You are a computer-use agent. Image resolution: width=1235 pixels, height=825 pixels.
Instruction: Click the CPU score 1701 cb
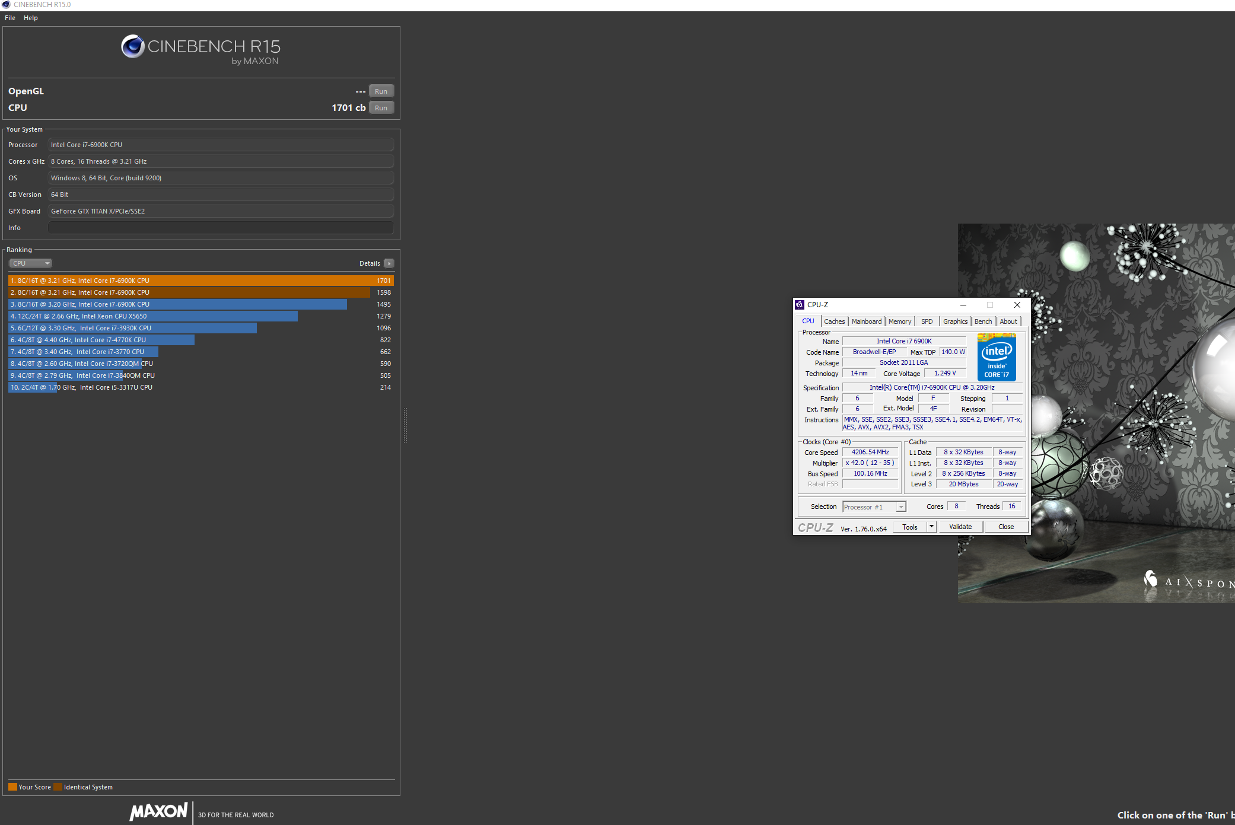click(349, 108)
